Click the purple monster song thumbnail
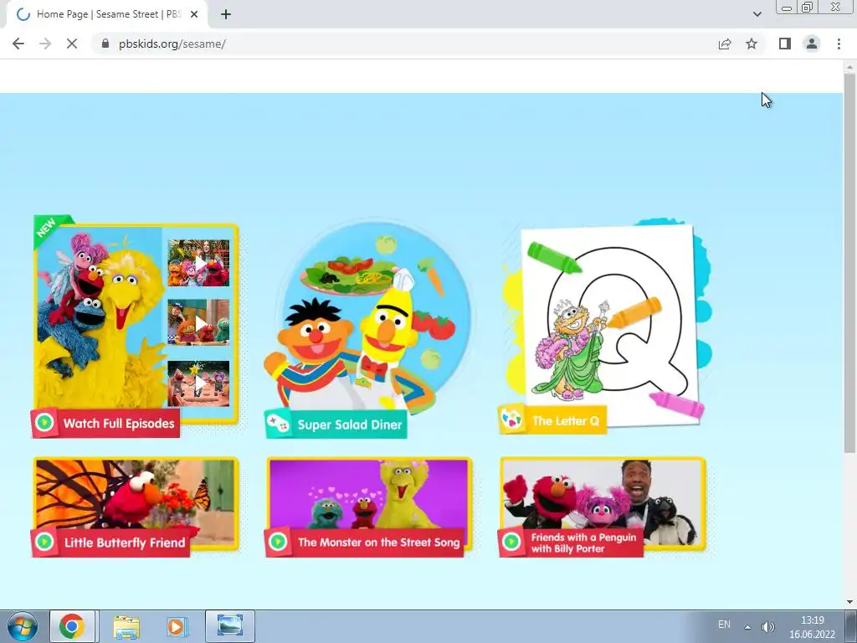This screenshot has width=857, height=643. click(x=369, y=495)
